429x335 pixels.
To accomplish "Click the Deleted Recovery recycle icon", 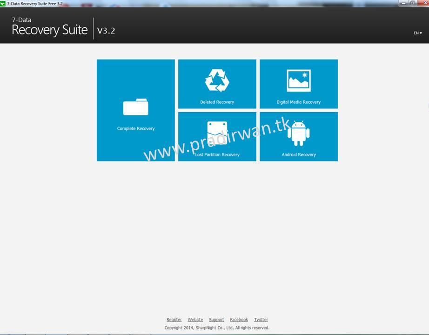I will pos(217,80).
